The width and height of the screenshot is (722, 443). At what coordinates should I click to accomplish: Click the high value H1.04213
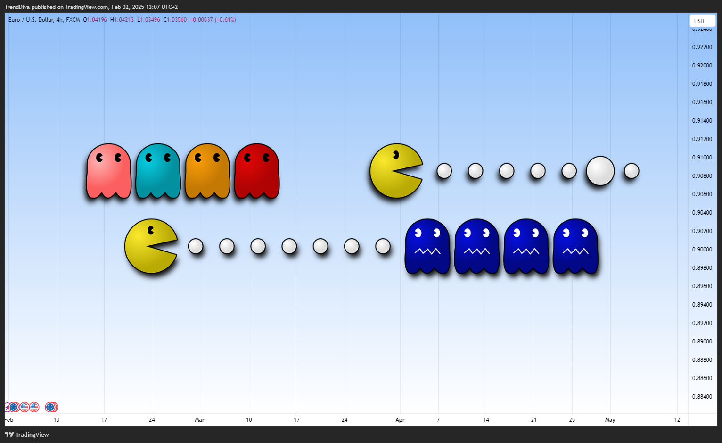click(x=122, y=20)
